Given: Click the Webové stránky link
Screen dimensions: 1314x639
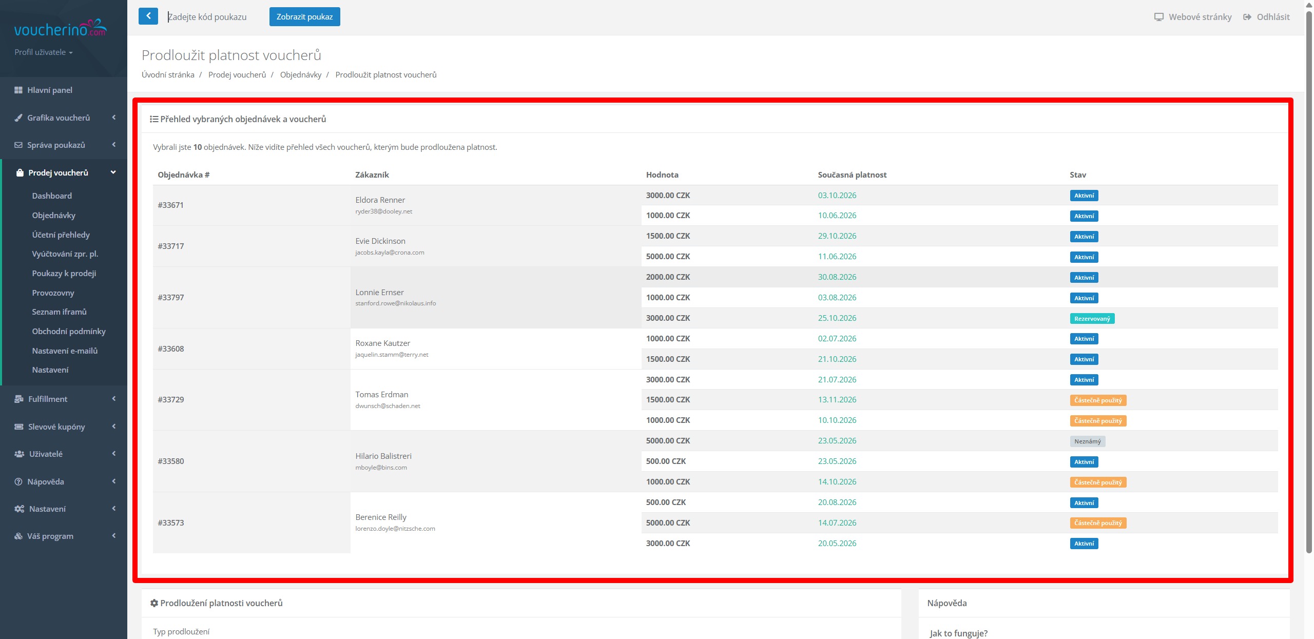Looking at the screenshot, I should [1193, 17].
